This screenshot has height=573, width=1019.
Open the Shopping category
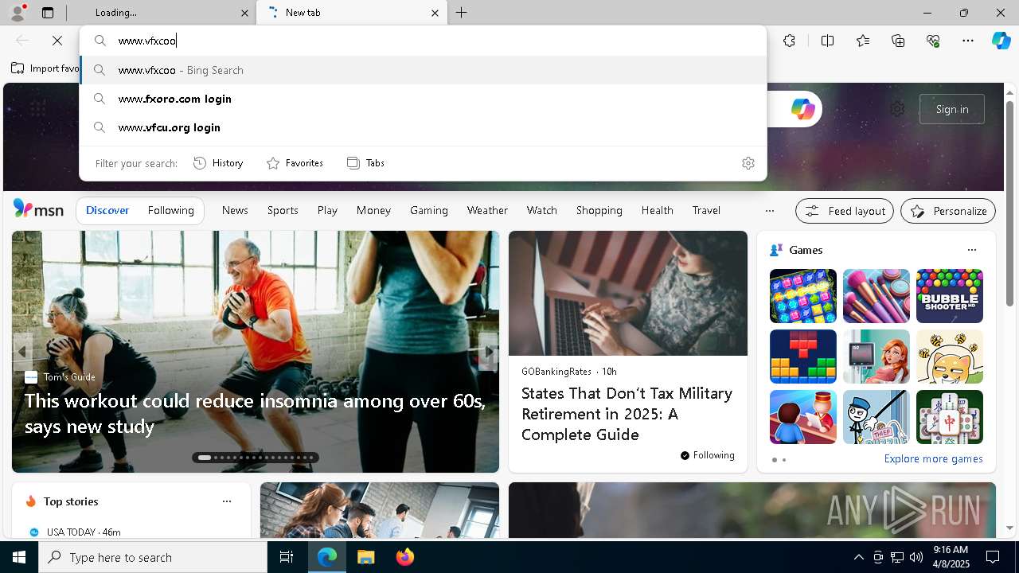[x=599, y=210]
